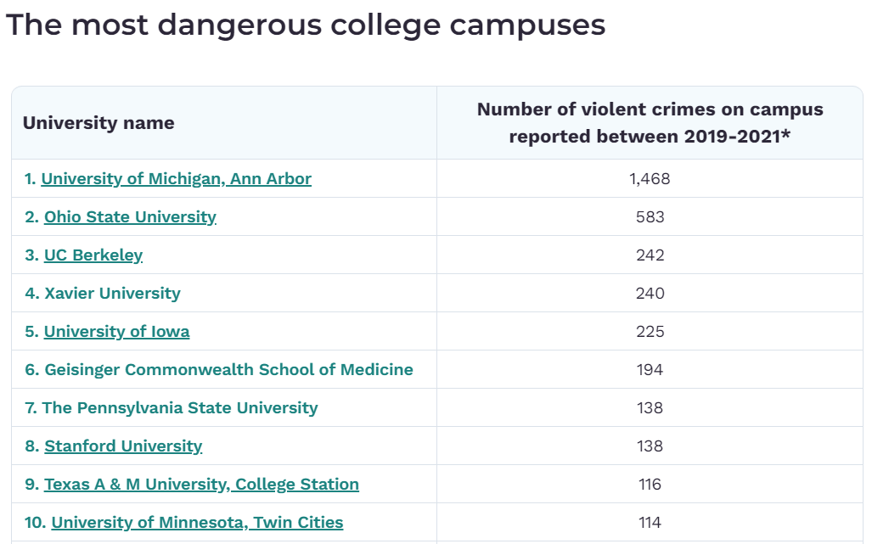This screenshot has height=544, width=872.
Task: Open the University of Iowa link
Action: click(x=116, y=332)
